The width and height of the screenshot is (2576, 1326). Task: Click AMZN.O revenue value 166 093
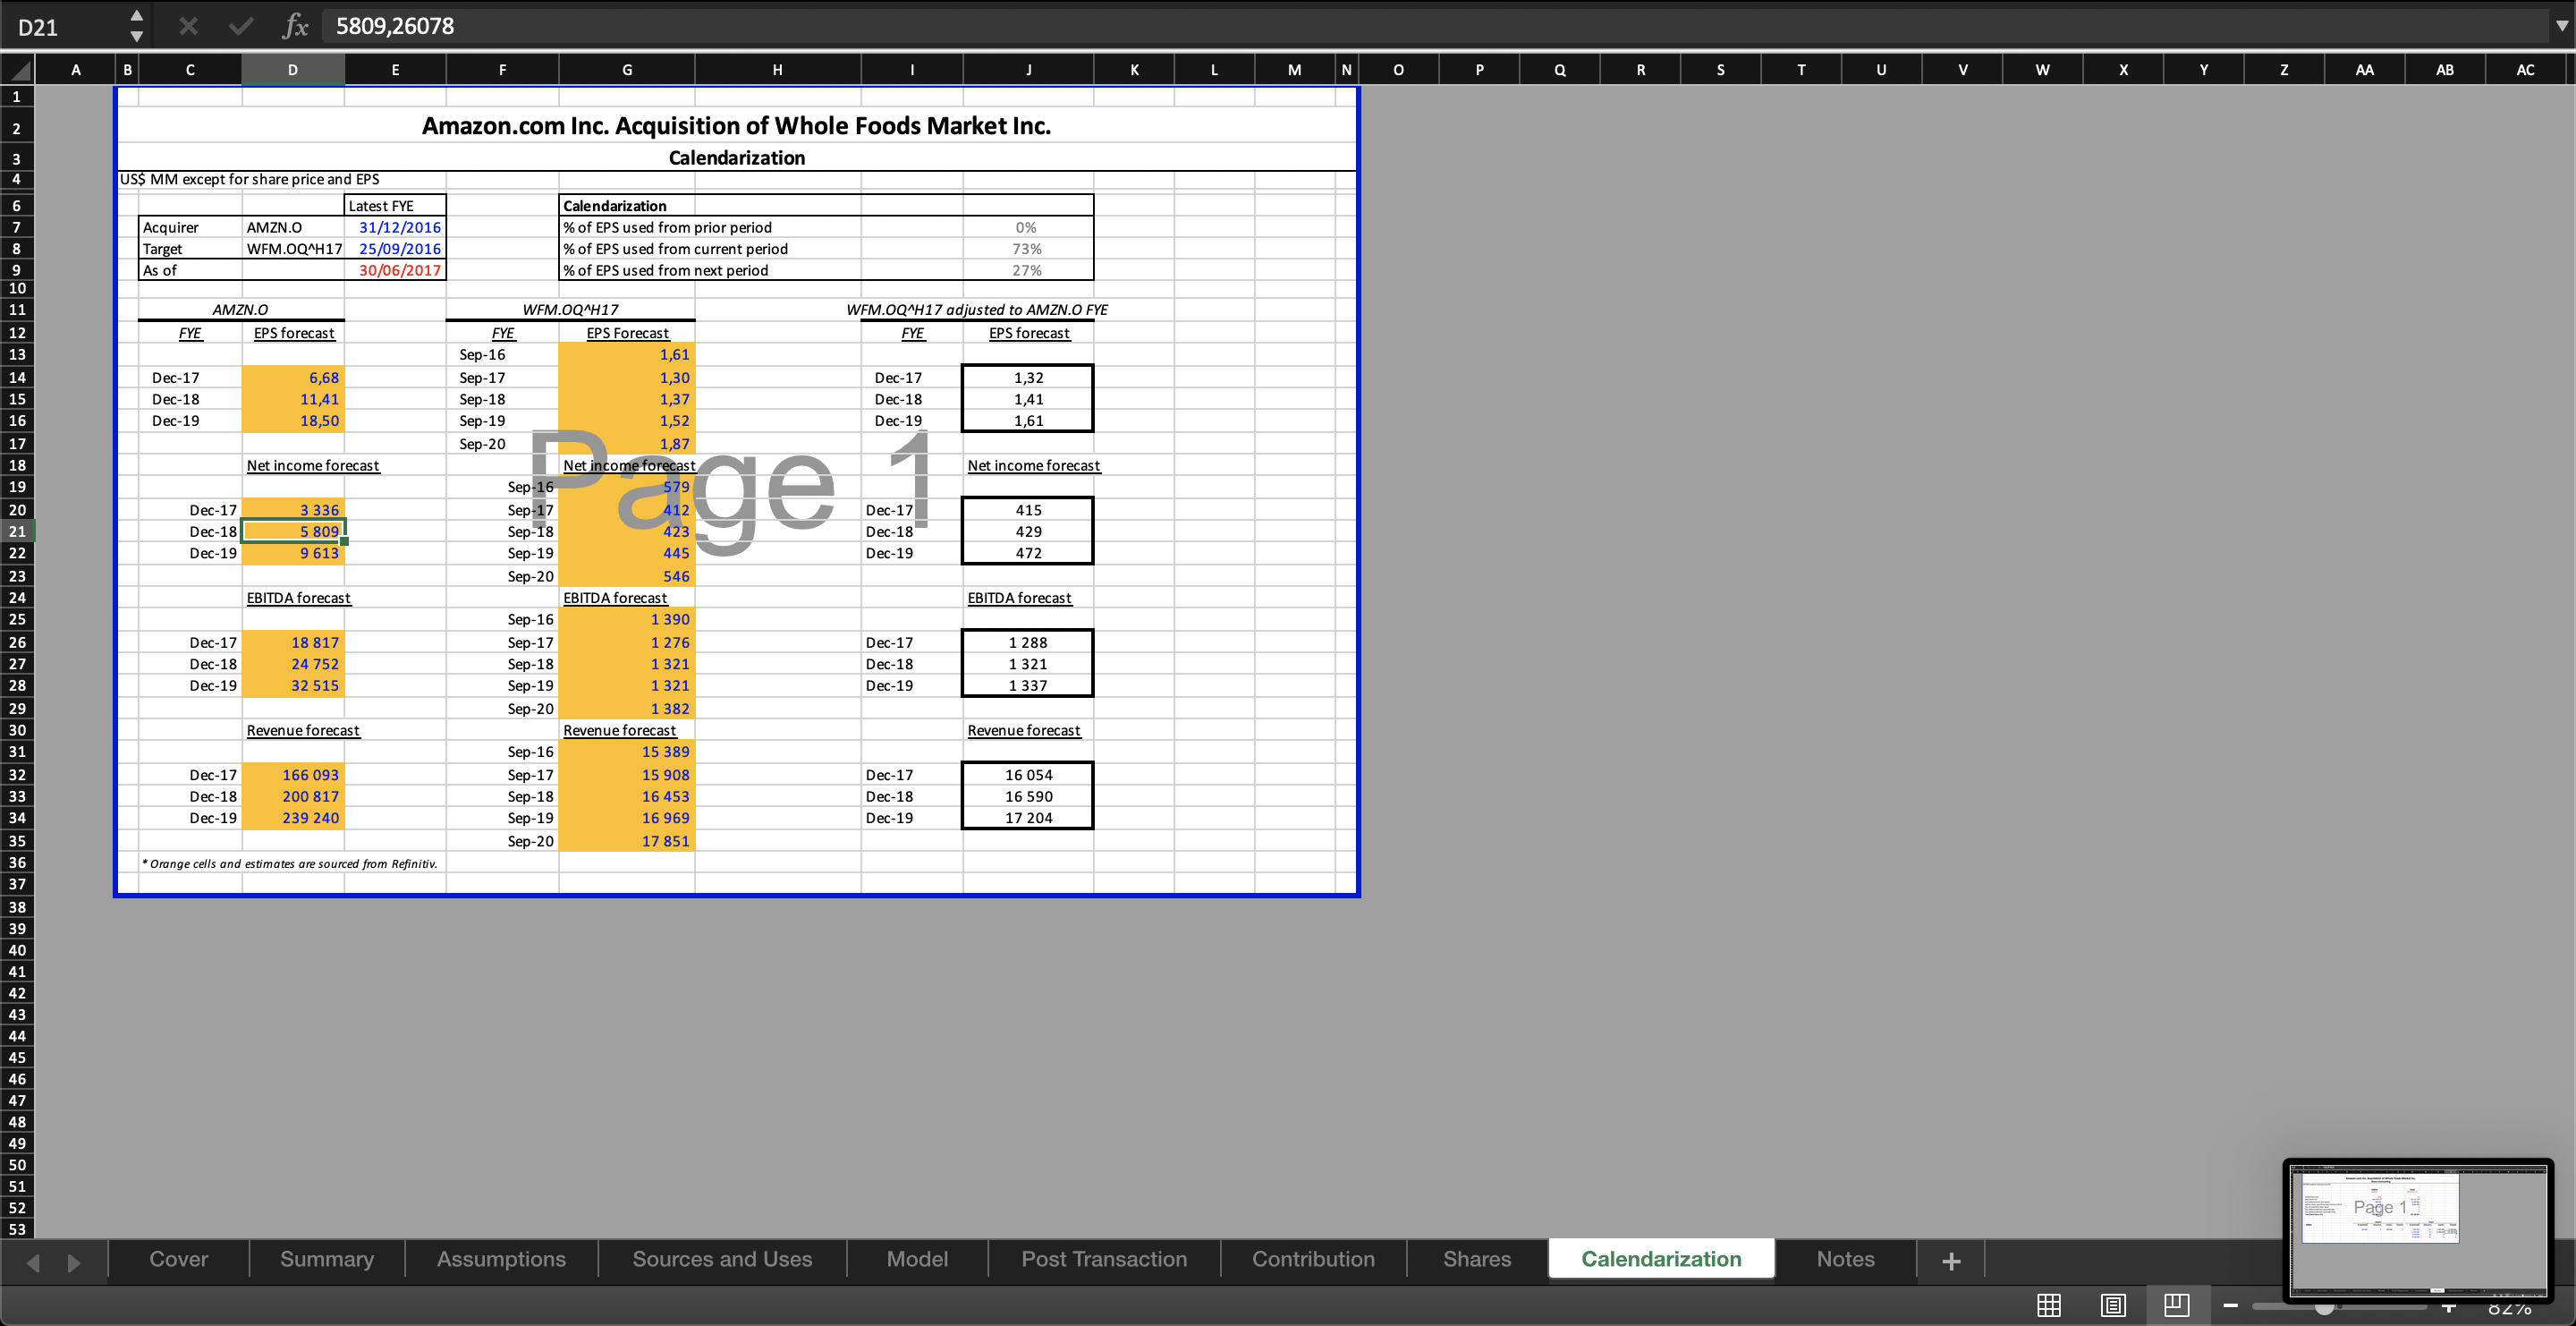(x=293, y=775)
